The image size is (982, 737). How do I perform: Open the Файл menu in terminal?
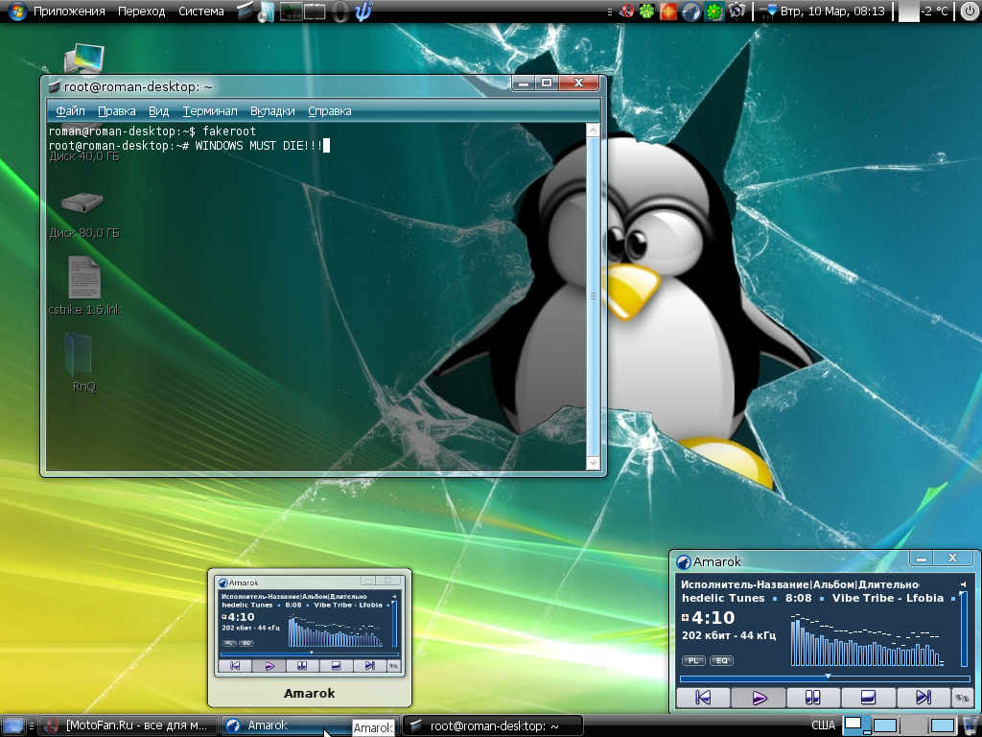(70, 111)
